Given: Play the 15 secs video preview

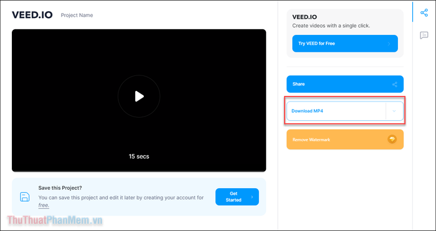Looking at the screenshot, I should pos(139,96).
